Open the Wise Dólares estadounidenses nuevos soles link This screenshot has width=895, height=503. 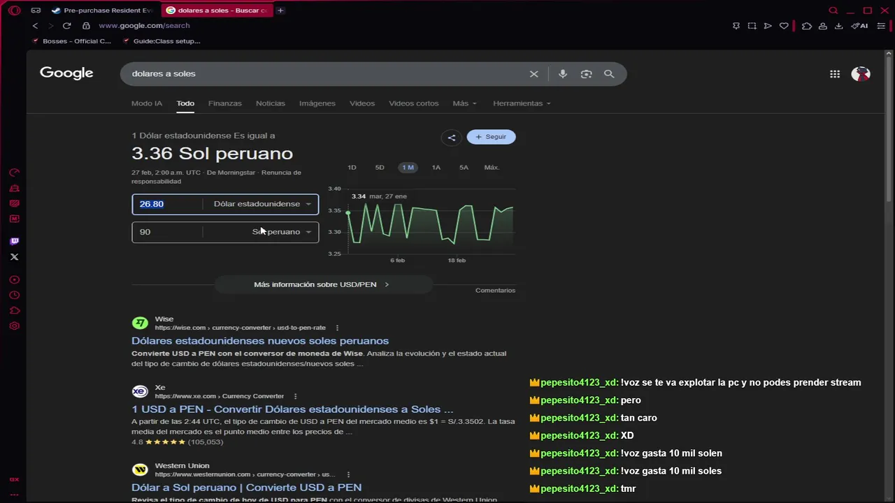point(260,341)
